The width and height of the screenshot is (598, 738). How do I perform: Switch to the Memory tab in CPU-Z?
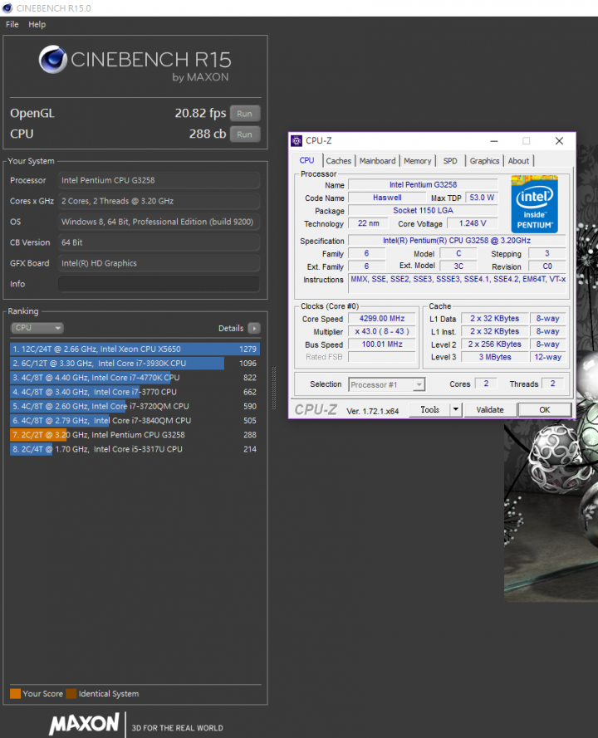coord(417,161)
